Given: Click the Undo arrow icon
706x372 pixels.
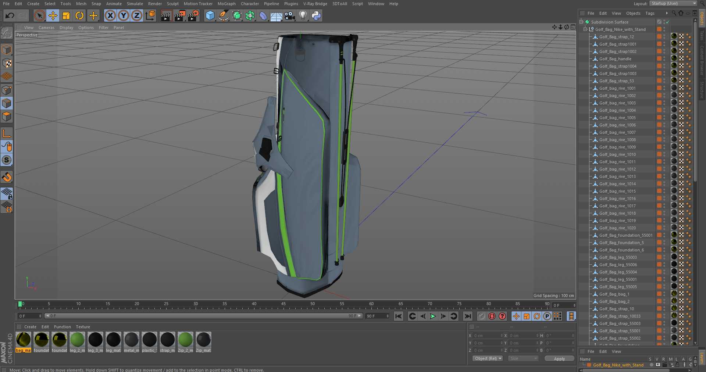Looking at the screenshot, I should (x=10, y=15).
